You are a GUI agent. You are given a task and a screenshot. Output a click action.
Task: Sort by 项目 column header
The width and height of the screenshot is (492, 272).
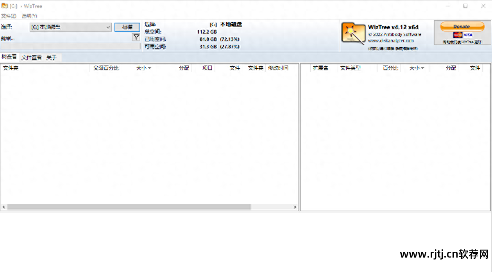point(203,68)
